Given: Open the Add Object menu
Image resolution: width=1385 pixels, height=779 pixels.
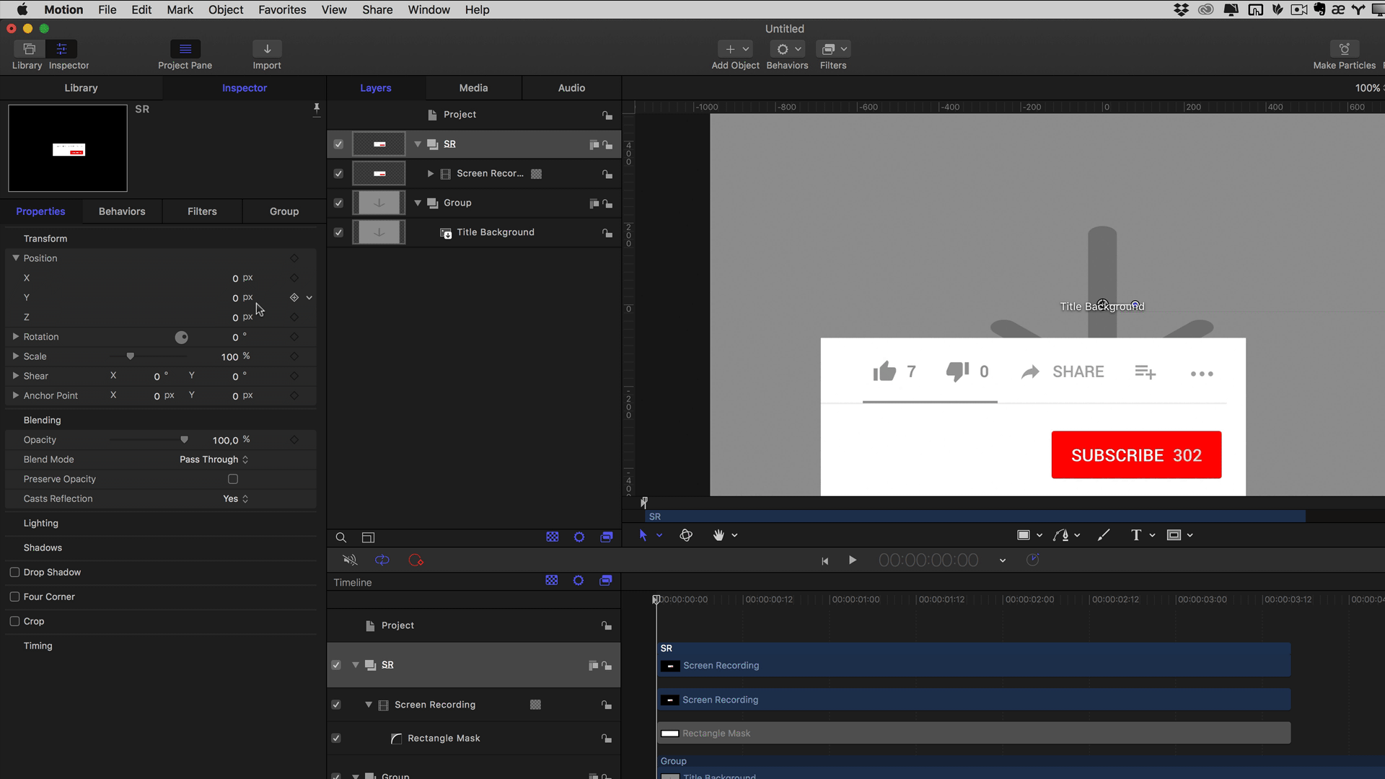Looking at the screenshot, I should [736, 49].
